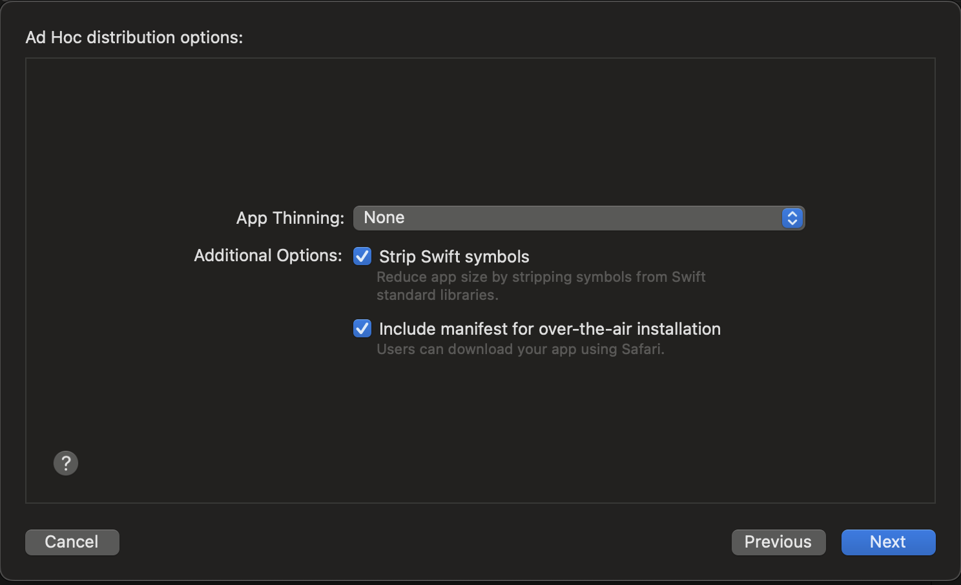Click the "Strip Swift symbols" label text
The height and width of the screenshot is (585, 961).
click(454, 257)
